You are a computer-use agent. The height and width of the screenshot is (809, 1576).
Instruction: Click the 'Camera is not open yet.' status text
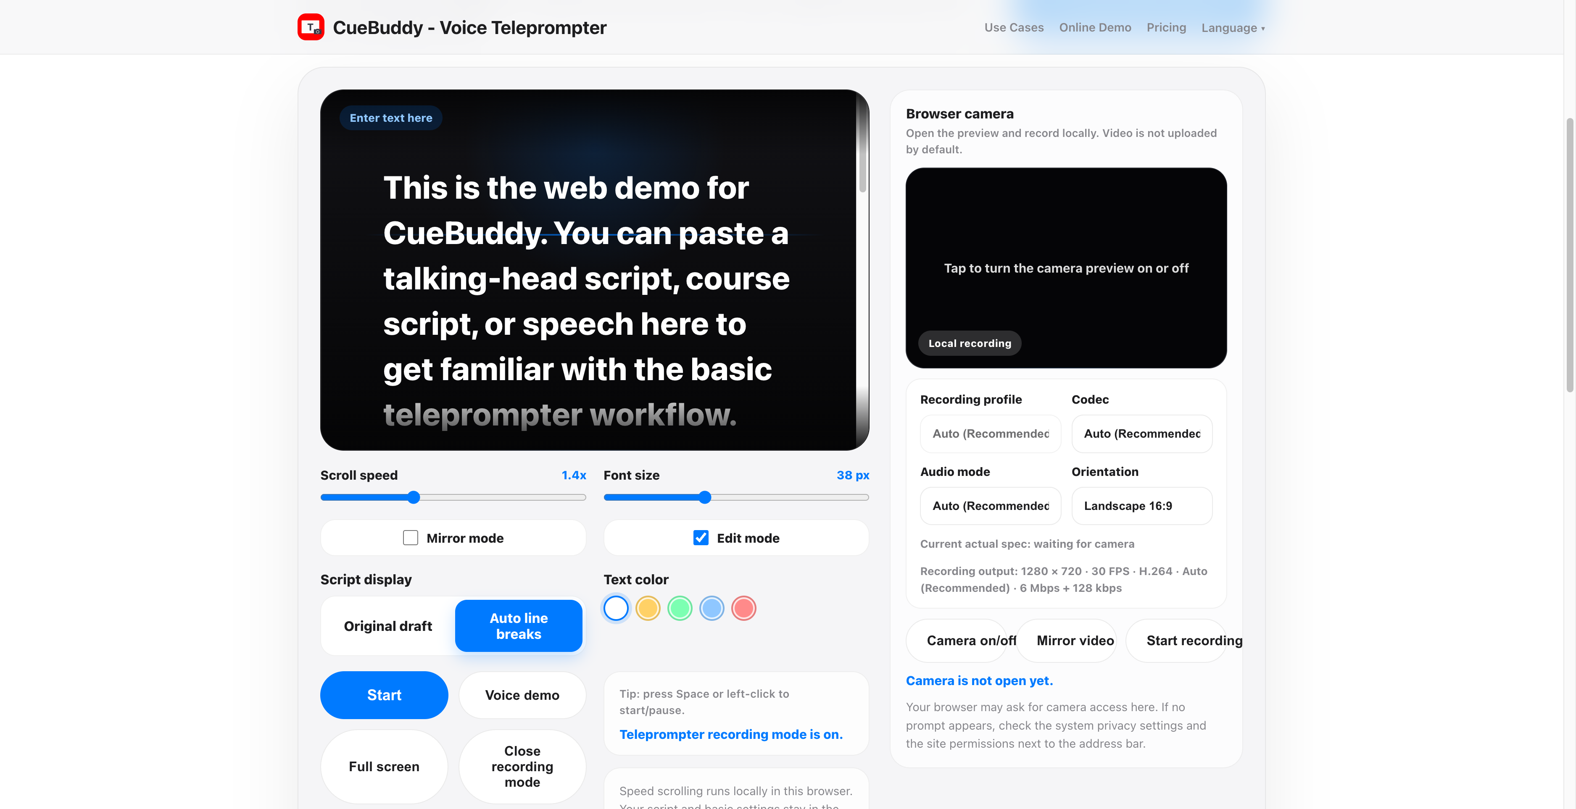tap(980, 680)
